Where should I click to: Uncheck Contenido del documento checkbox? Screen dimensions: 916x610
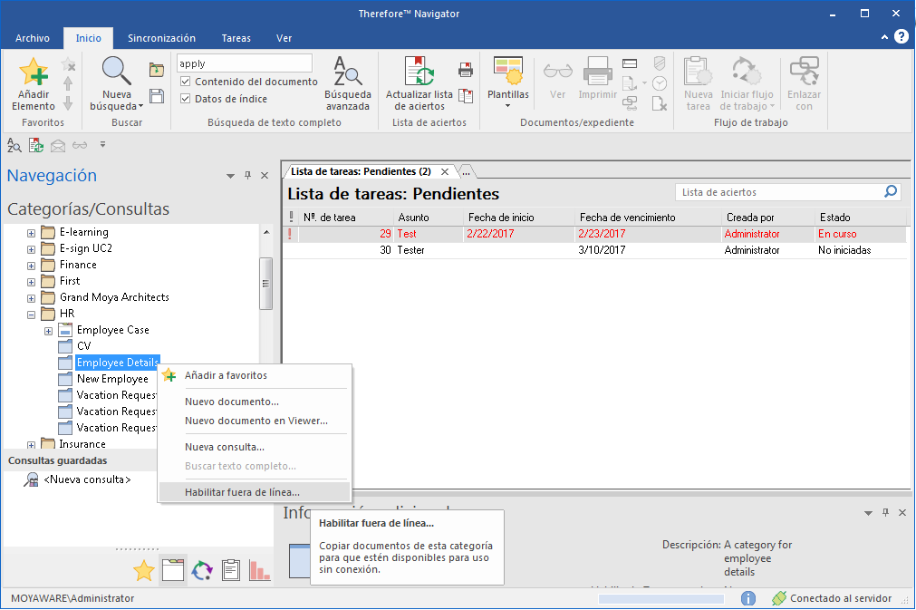click(185, 82)
